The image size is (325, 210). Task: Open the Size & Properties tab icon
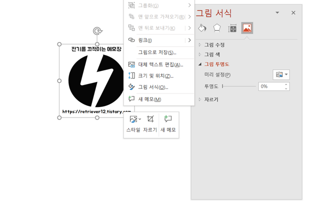click(x=232, y=28)
